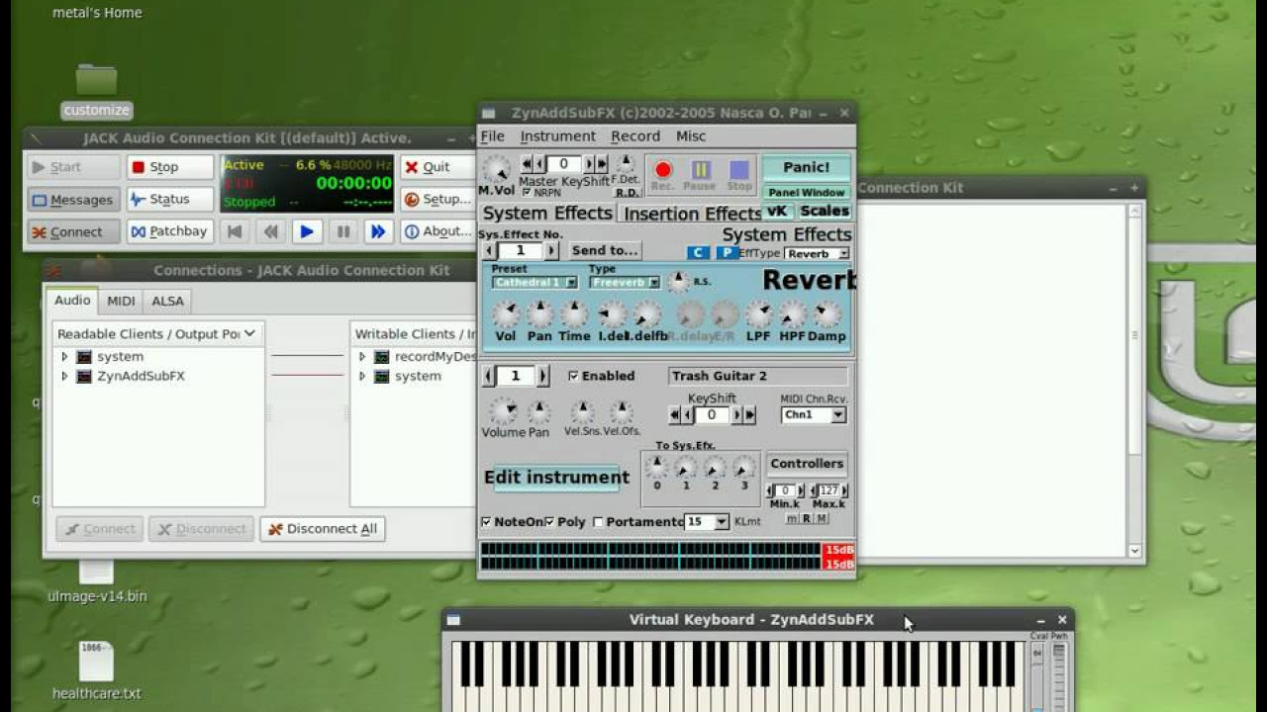Click the Vel.Sns. knob
Image resolution: width=1267 pixels, height=712 pixels.
(x=583, y=412)
